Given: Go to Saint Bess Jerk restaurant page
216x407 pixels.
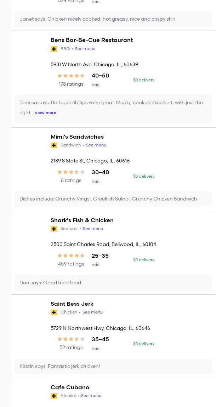Looking at the screenshot, I should 72,304.
